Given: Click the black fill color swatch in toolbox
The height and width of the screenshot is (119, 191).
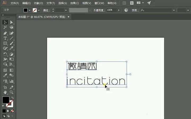Looking at the screenshot, I should coord(6,100).
